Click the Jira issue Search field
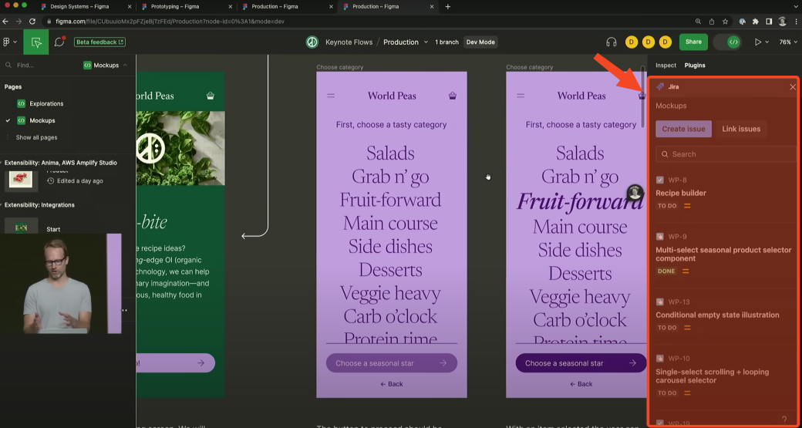This screenshot has height=428, width=802. (x=726, y=154)
